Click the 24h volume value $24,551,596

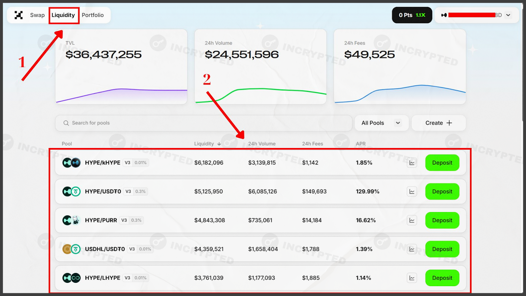pyautogui.click(x=242, y=55)
